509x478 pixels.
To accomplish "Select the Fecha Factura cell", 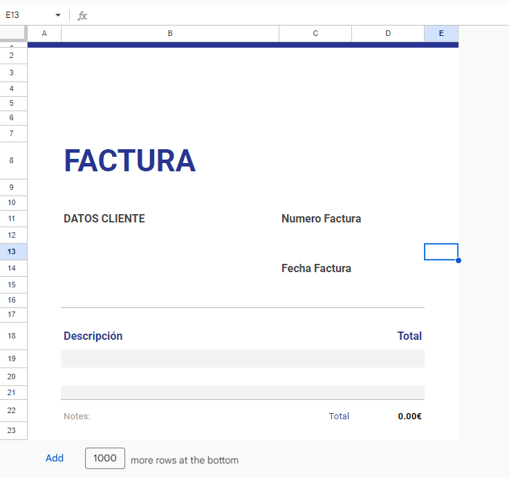I will pos(316,269).
